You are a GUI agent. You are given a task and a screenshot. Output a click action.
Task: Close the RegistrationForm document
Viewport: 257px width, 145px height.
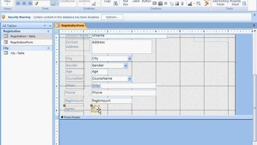(254, 25)
